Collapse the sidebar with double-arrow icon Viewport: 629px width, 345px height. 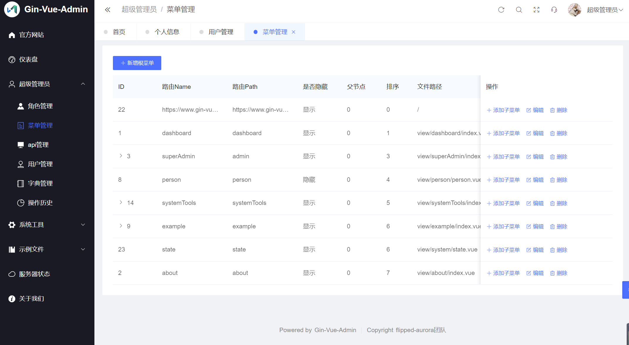(108, 10)
